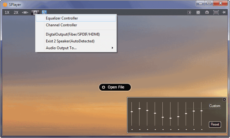Close the SPlayer window

point(220,3)
